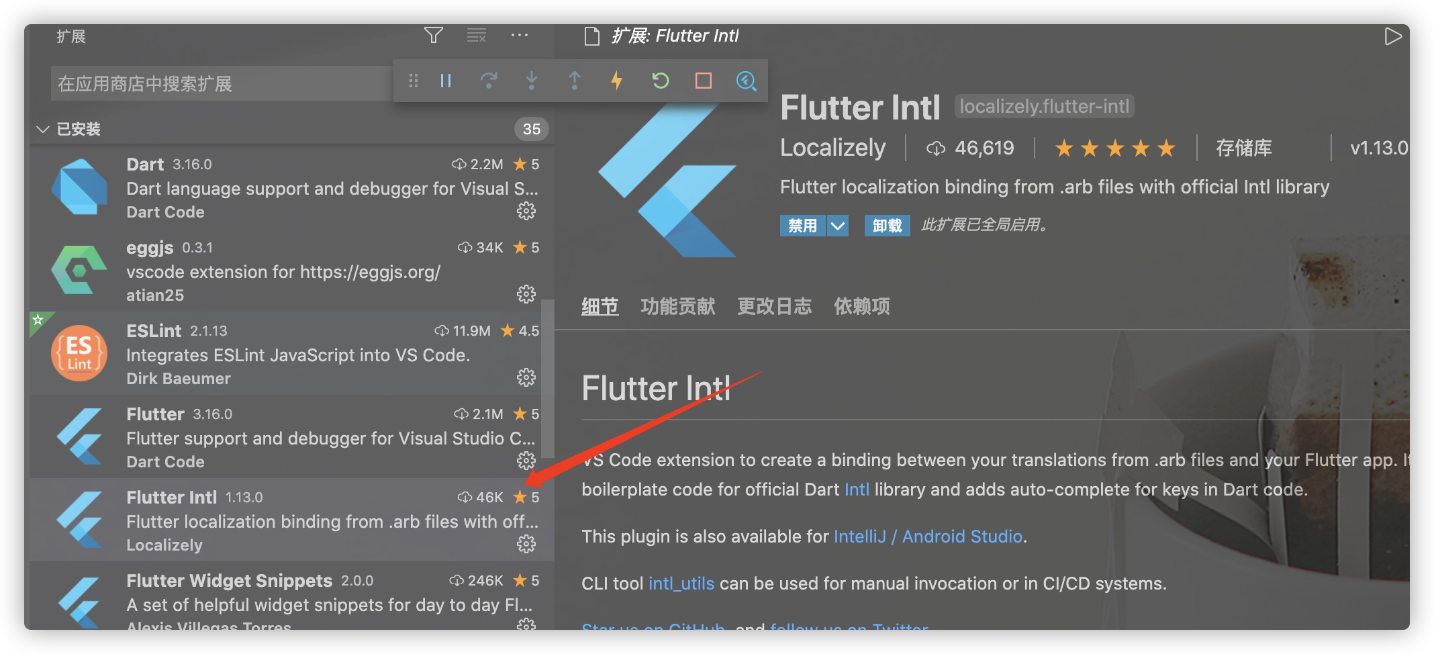
Task: Click the extensions list scrollbar
Action: click(x=548, y=378)
